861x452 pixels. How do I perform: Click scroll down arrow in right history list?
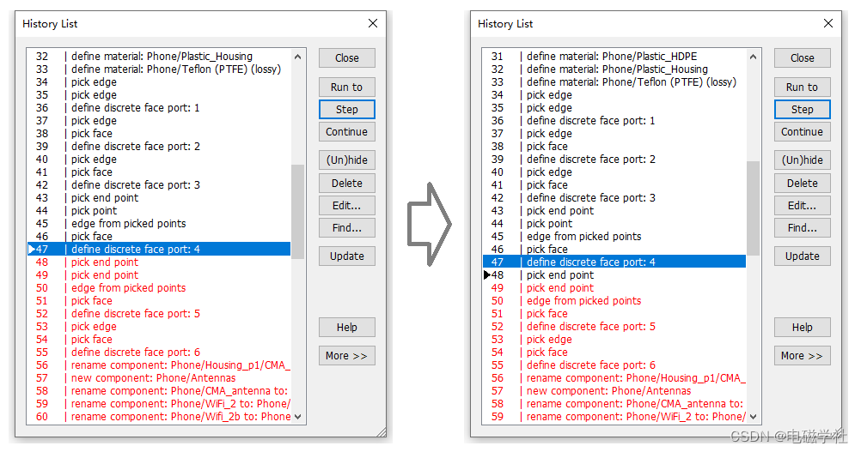coord(753,416)
